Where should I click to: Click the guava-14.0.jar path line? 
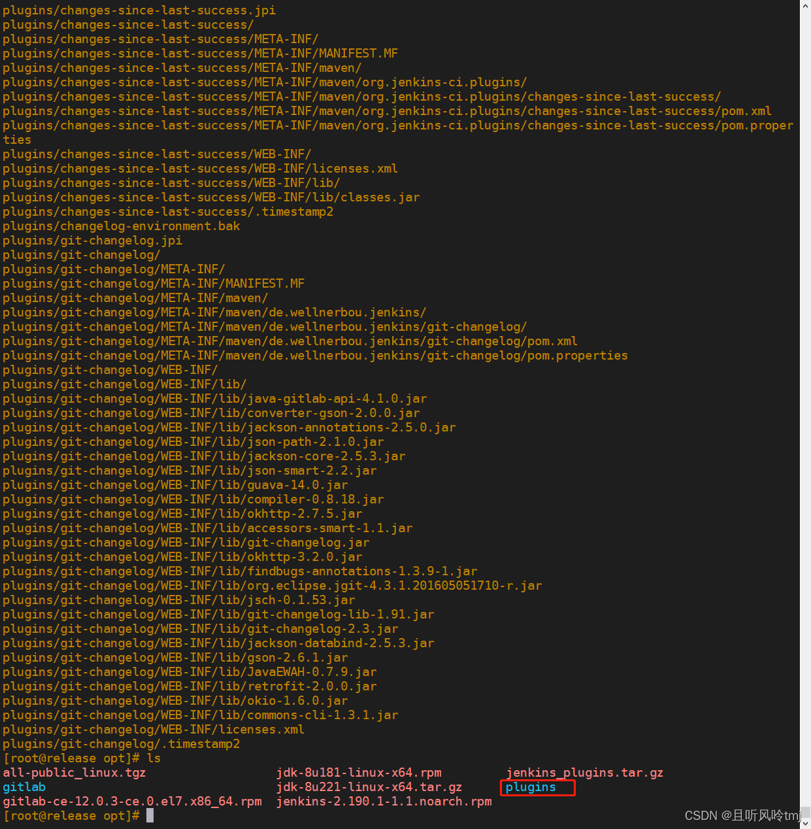click(x=174, y=484)
